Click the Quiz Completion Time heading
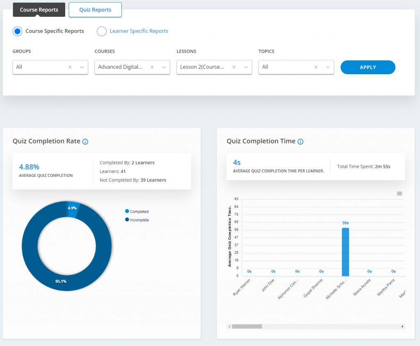Image resolution: width=420 pixels, height=346 pixels. pos(261,141)
